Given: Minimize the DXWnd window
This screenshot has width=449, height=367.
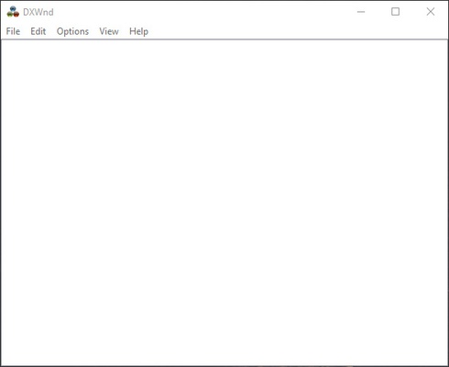Looking at the screenshot, I should (x=361, y=12).
